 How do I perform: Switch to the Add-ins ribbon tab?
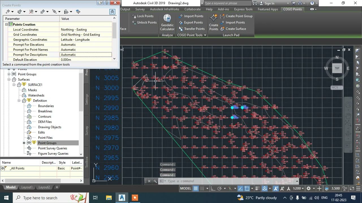pos(223,9)
